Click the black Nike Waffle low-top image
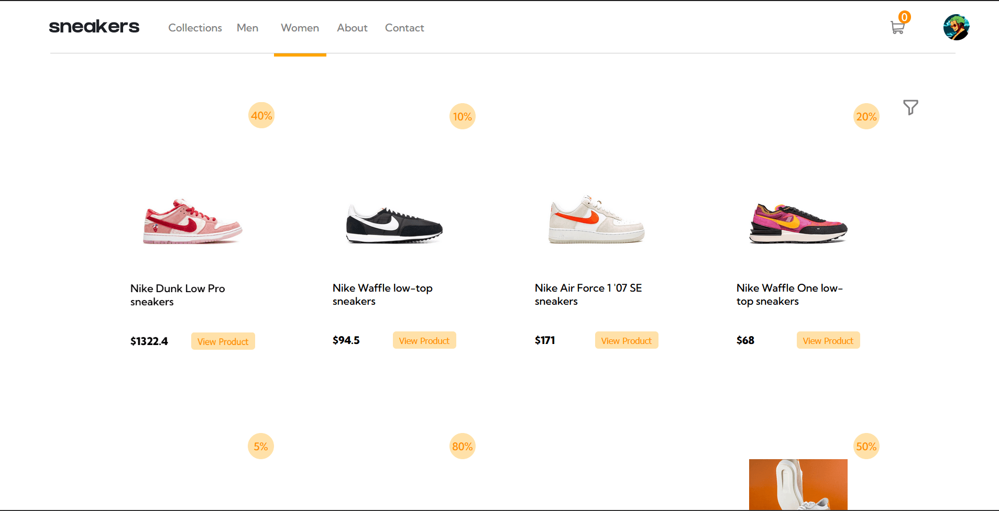Viewport: 999px width, 511px height. click(x=394, y=224)
